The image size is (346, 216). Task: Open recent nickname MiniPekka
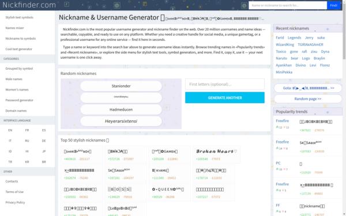pos(284,72)
